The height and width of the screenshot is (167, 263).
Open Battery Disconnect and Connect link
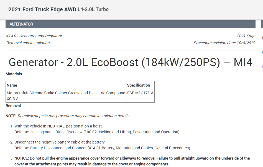tap(58, 148)
